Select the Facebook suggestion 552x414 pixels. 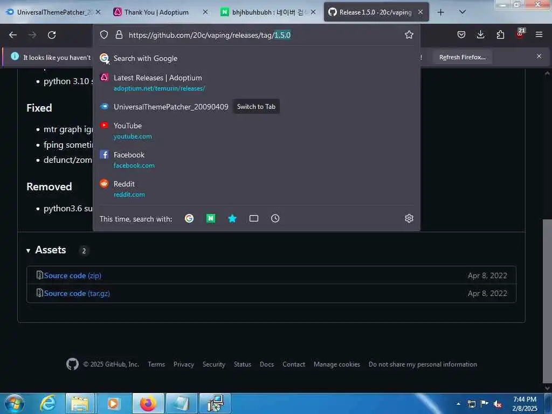pyautogui.click(x=256, y=160)
